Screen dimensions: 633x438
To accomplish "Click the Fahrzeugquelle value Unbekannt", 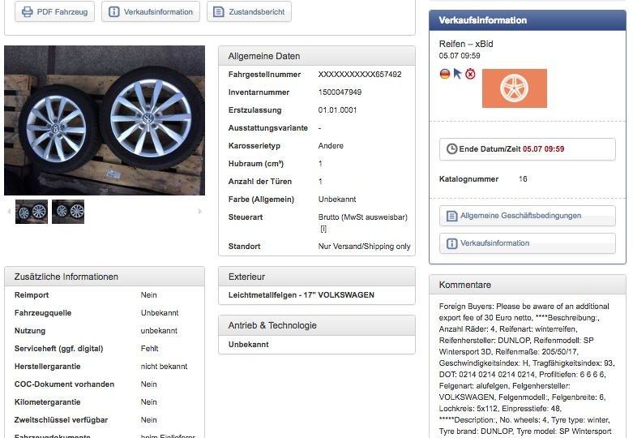I will (160, 313).
